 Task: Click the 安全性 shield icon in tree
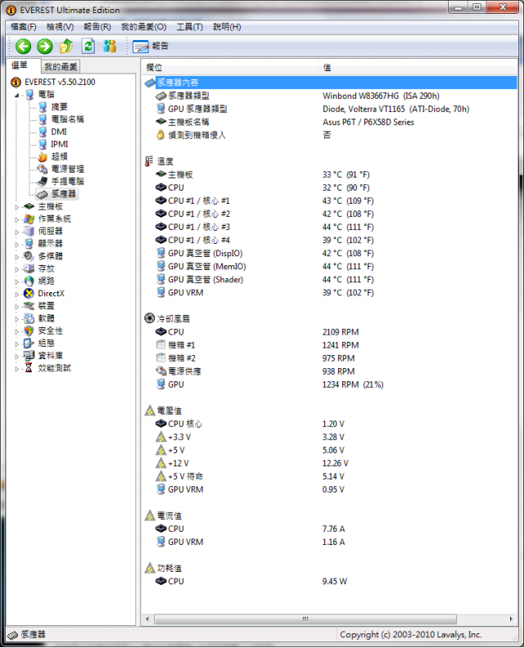tap(29, 331)
